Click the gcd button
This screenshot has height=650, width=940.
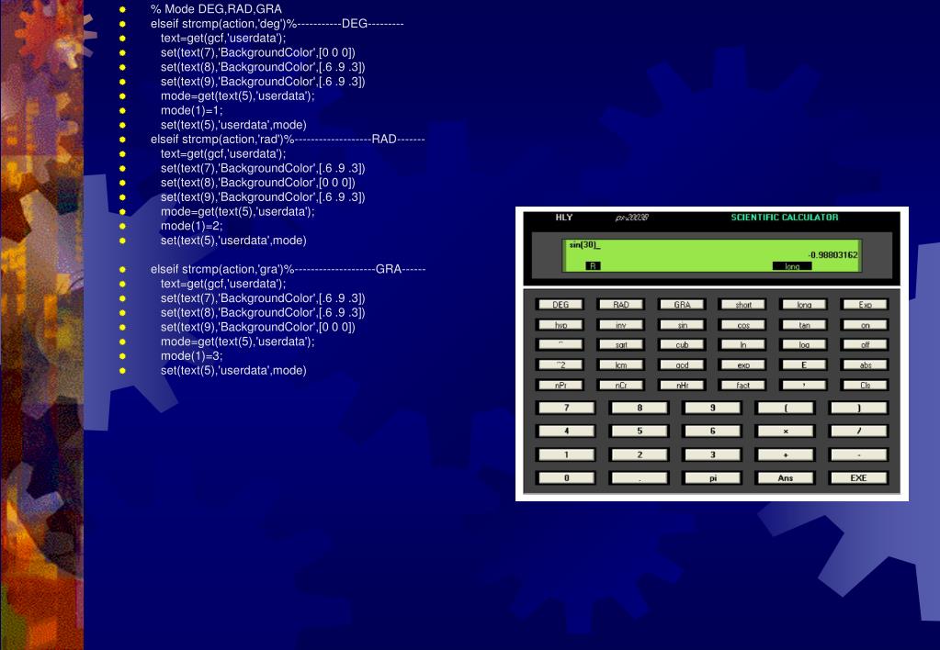(682, 364)
